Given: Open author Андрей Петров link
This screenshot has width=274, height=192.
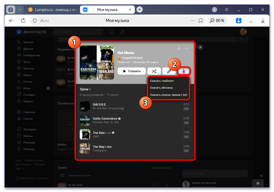Looking at the screenshot, I should pyautogui.click(x=132, y=58).
